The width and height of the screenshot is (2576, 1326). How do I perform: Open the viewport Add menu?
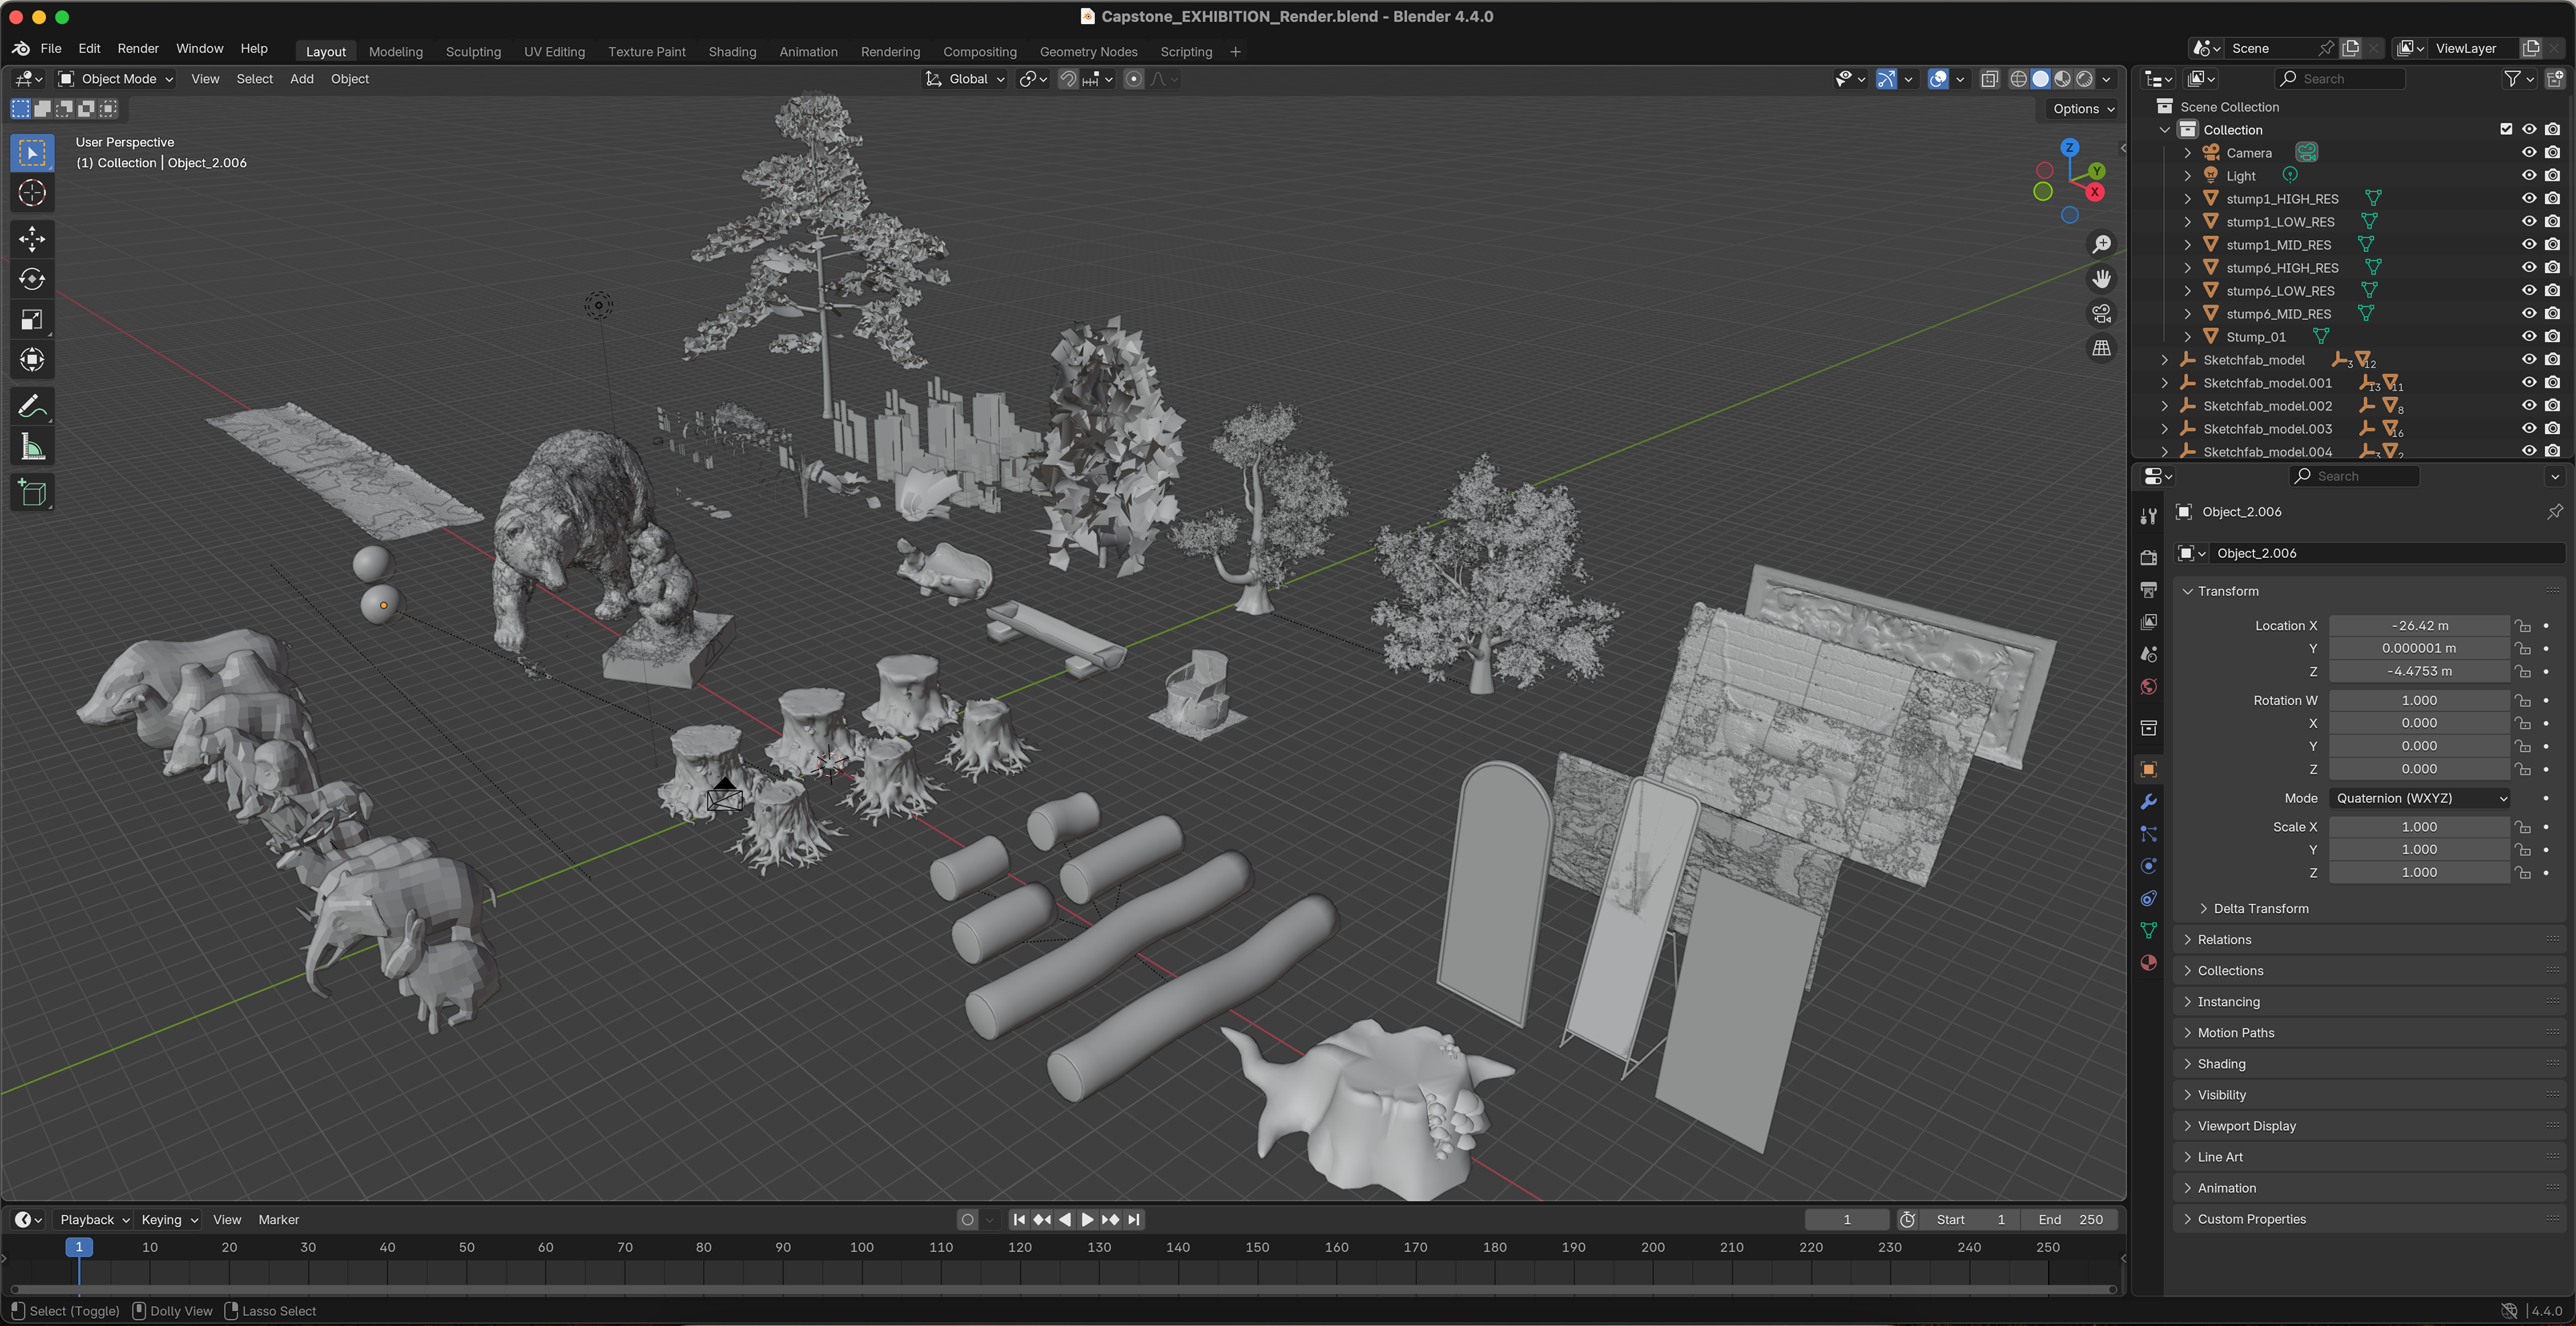(x=301, y=79)
